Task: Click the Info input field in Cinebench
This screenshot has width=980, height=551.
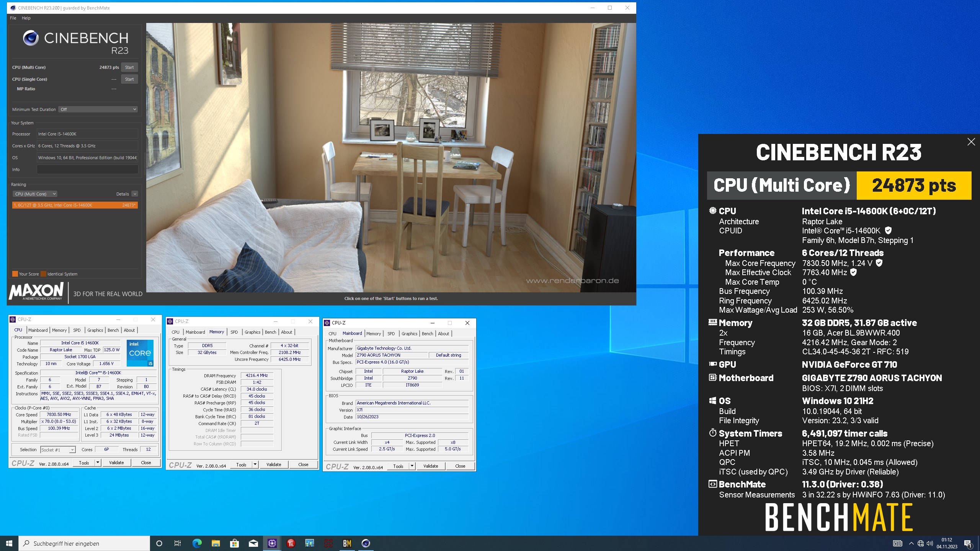Action: [x=87, y=170]
